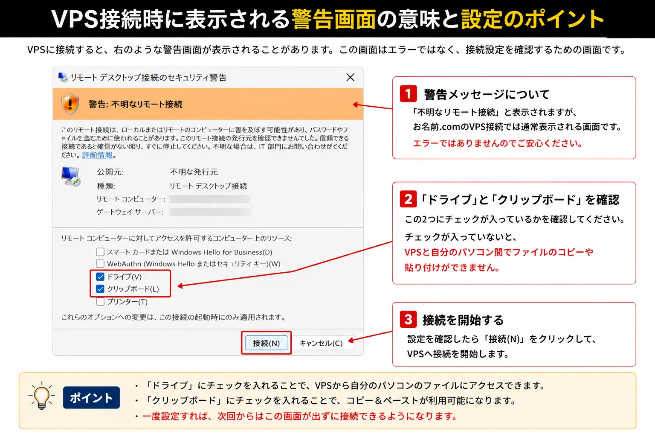The width and height of the screenshot is (655, 437).
Task: Cancel with the キャンセル(C) button
Action: (x=321, y=343)
